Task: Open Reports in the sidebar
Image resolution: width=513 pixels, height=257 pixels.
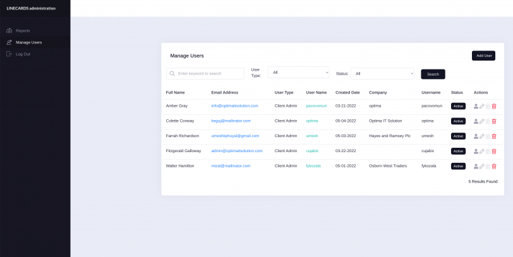Action: 23,30
